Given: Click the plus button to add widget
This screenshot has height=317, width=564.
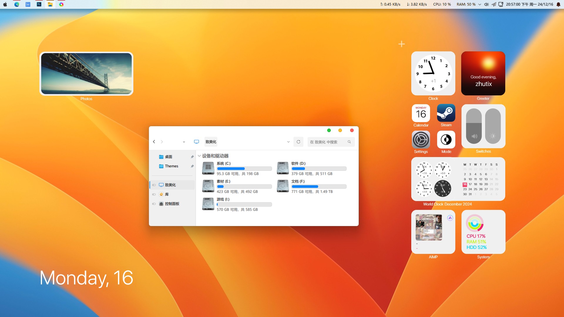Looking at the screenshot, I should pos(401,44).
